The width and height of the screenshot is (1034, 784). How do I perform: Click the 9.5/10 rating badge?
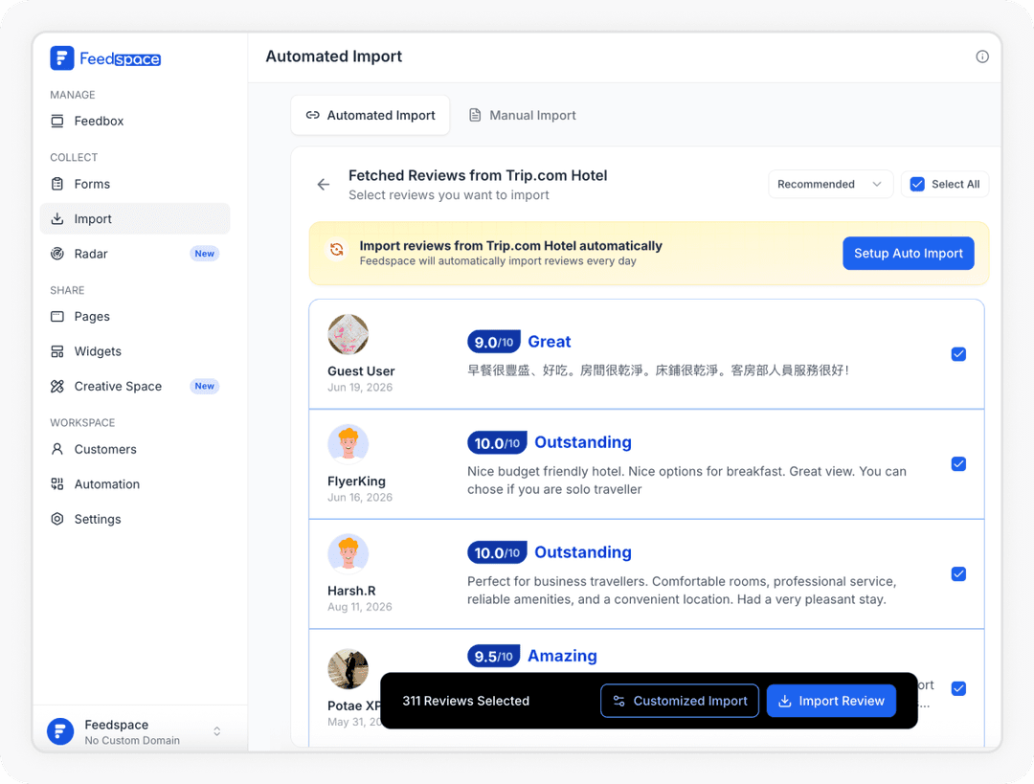[x=494, y=656]
